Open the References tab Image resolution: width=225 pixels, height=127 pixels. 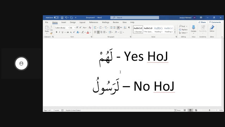pyautogui.click(x=94, y=22)
